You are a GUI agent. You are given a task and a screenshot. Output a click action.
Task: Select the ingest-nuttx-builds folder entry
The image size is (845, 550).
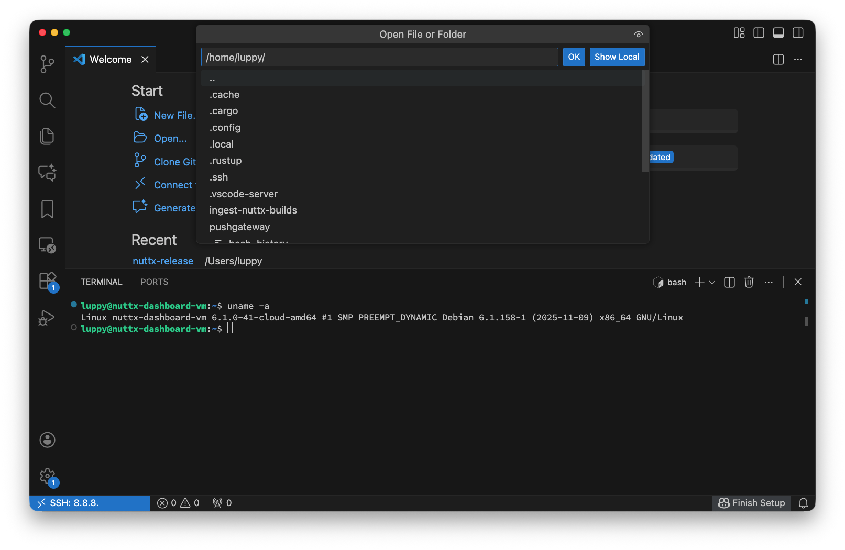(x=253, y=210)
